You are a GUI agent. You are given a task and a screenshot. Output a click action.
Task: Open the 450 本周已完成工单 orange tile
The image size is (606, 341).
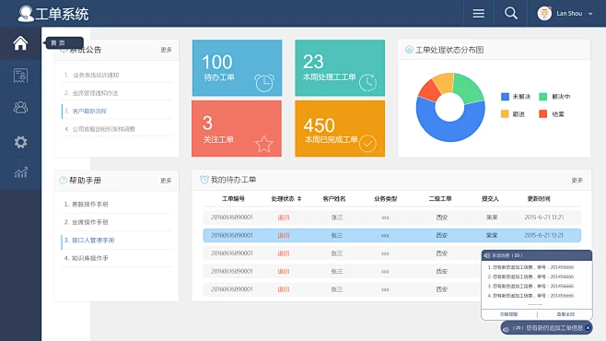coord(340,129)
